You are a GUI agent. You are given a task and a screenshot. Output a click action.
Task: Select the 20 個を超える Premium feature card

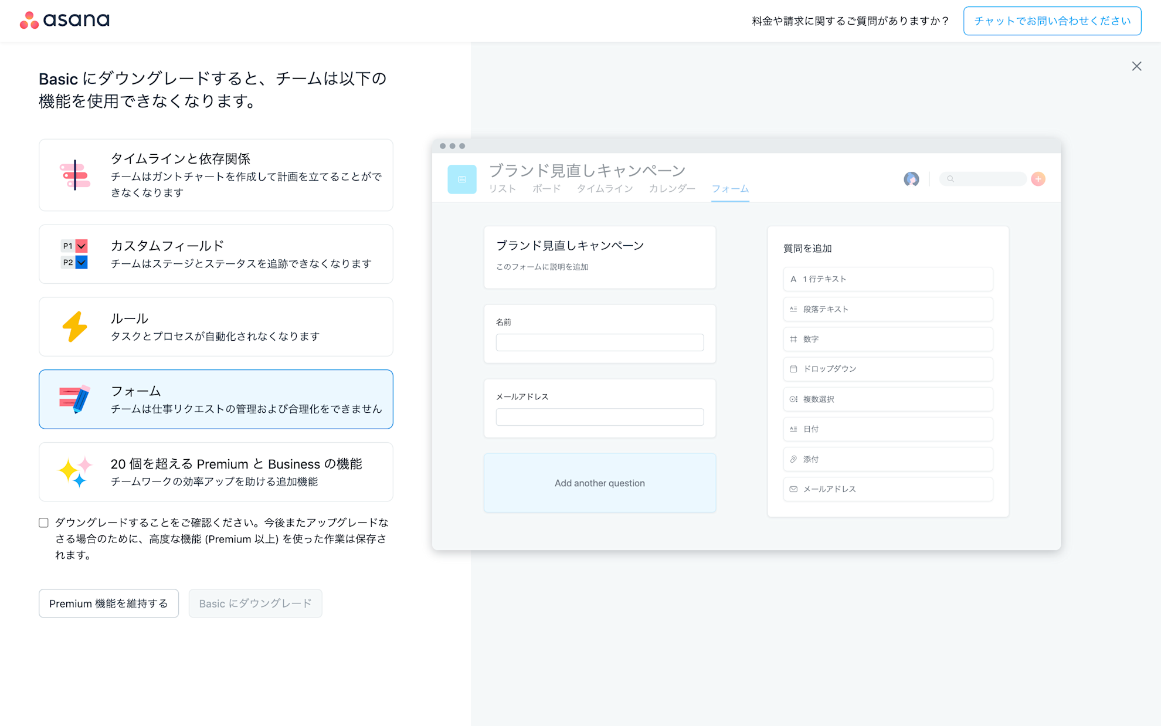216,472
